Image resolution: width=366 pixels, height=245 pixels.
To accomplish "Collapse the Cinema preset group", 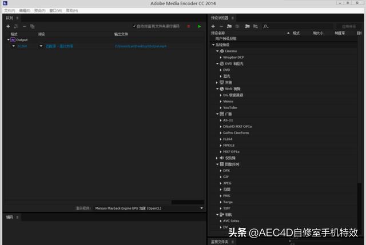I will pos(217,51).
